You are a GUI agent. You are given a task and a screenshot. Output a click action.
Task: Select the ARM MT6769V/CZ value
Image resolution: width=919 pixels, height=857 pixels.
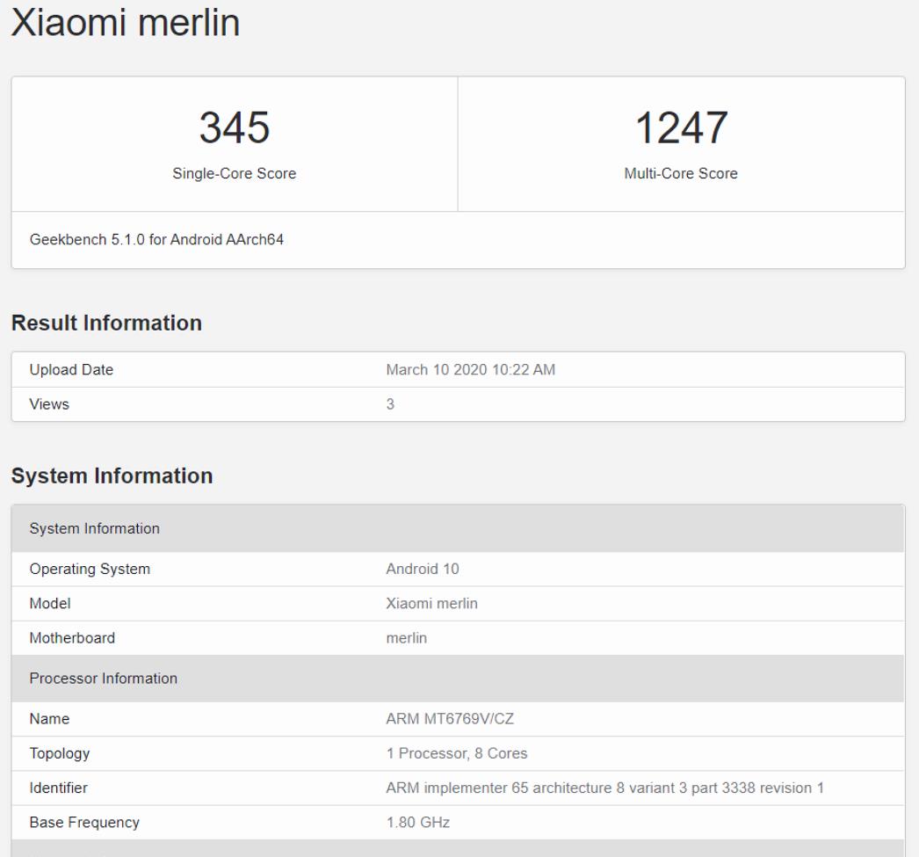pyautogui.click(x=450, y=719)
